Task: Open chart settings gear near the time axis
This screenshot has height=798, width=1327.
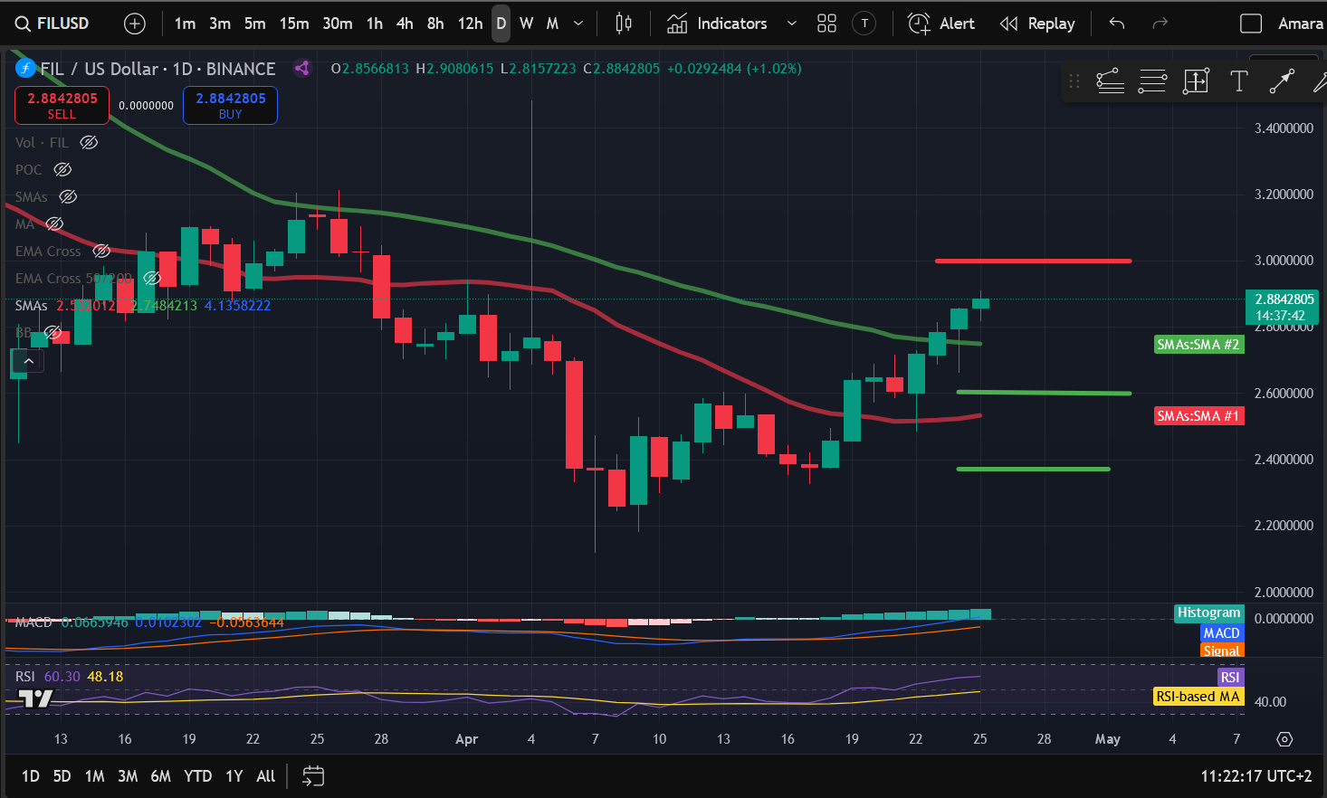Action: 1284,739
